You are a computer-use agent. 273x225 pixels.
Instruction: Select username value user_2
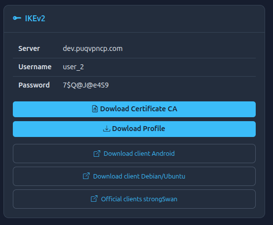coord(73,67)
